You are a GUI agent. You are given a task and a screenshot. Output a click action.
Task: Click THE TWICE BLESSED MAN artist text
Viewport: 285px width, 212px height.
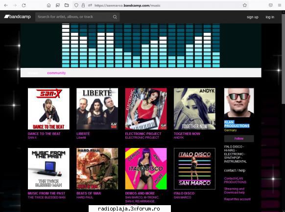[x=47, y=197]
